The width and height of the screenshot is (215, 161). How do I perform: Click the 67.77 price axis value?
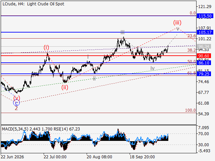204,93
